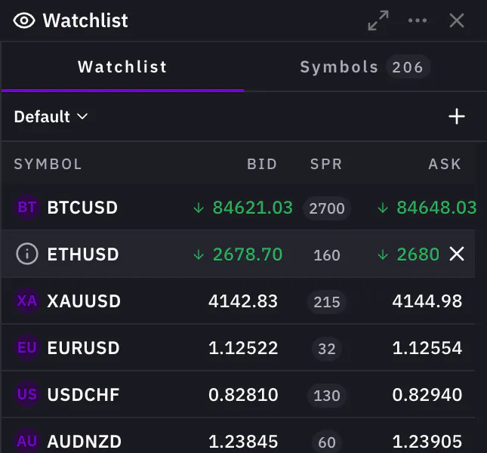Select the ETHUSD symbol name
The height and width of the screenshot is (453, 487).
tap(83, 254)
